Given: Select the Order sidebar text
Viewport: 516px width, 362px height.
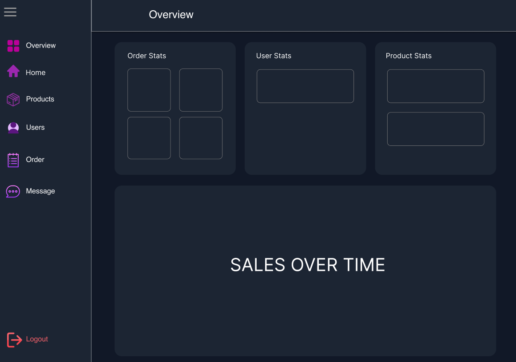Looking at the screenshot, I should point(35,160).
